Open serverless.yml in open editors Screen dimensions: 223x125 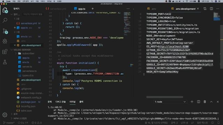[x=29, y=23]
